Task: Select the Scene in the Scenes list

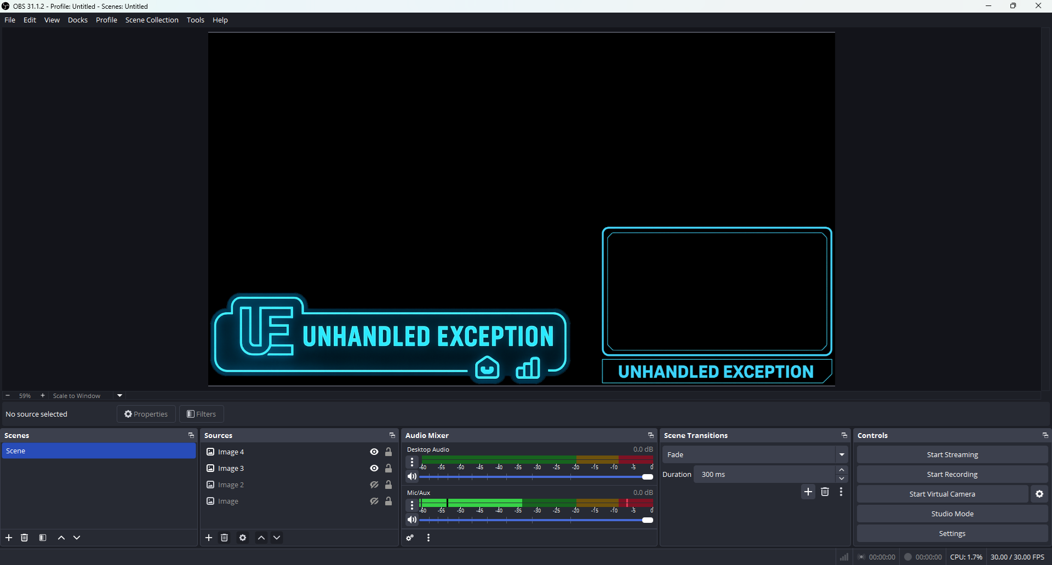Action: tap(98, 451)
